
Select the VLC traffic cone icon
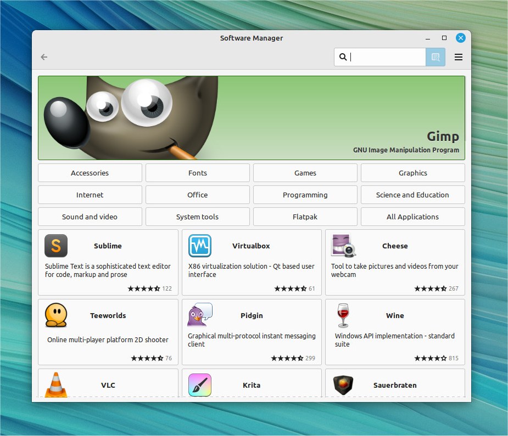pos(56,384)
